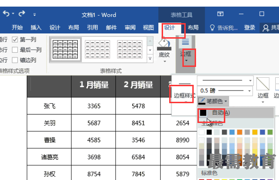Pick orange theme color swatch
279x180 pixels.
pos(239,132)
